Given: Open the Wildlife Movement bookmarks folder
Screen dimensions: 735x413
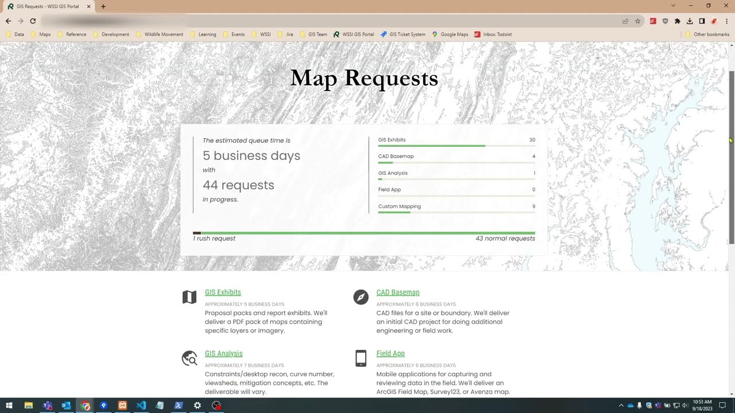Looking at the screenshot, I should click(160, 34).
